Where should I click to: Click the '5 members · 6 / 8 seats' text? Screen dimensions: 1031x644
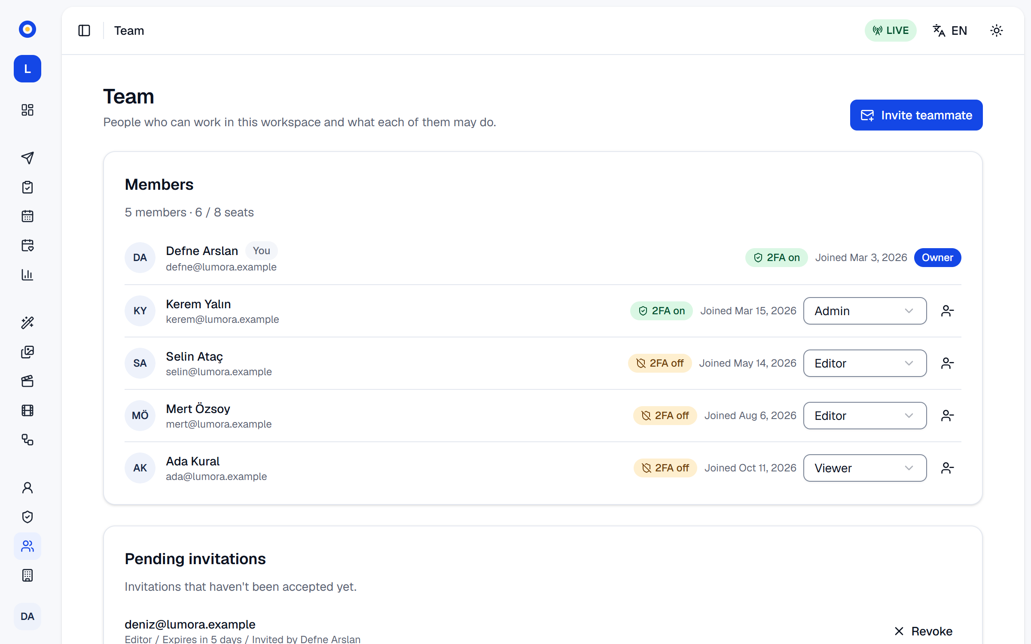pyautogui.click(x=189, y=213)
